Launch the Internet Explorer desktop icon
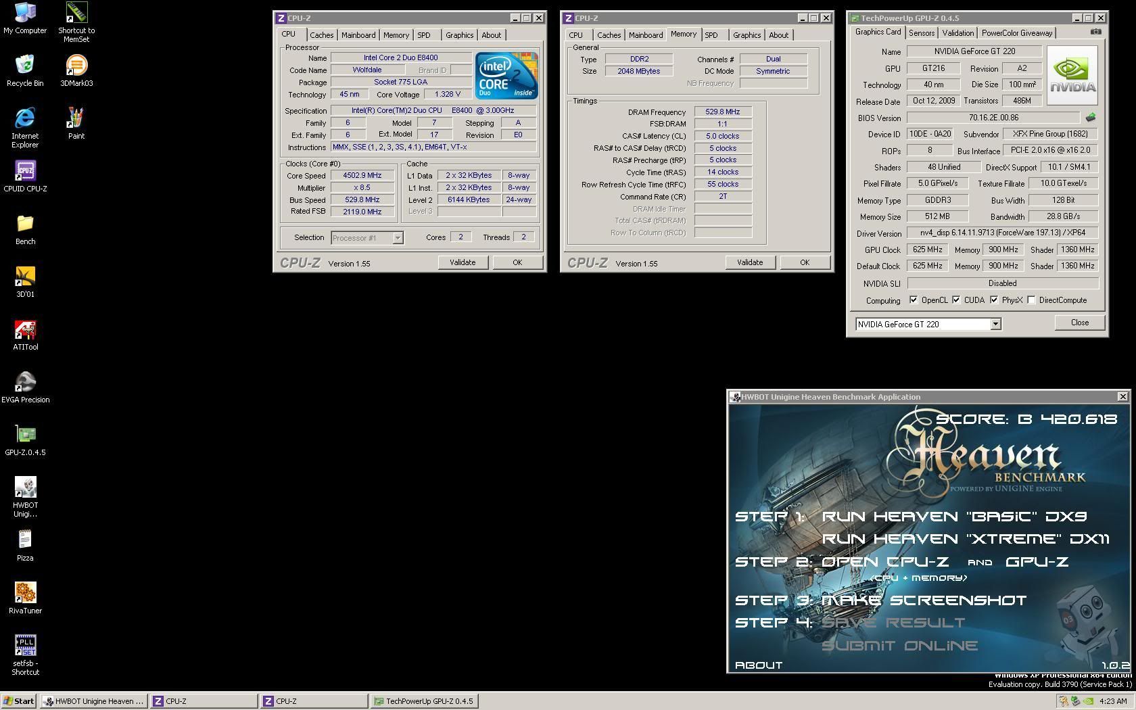 [25, 128]
